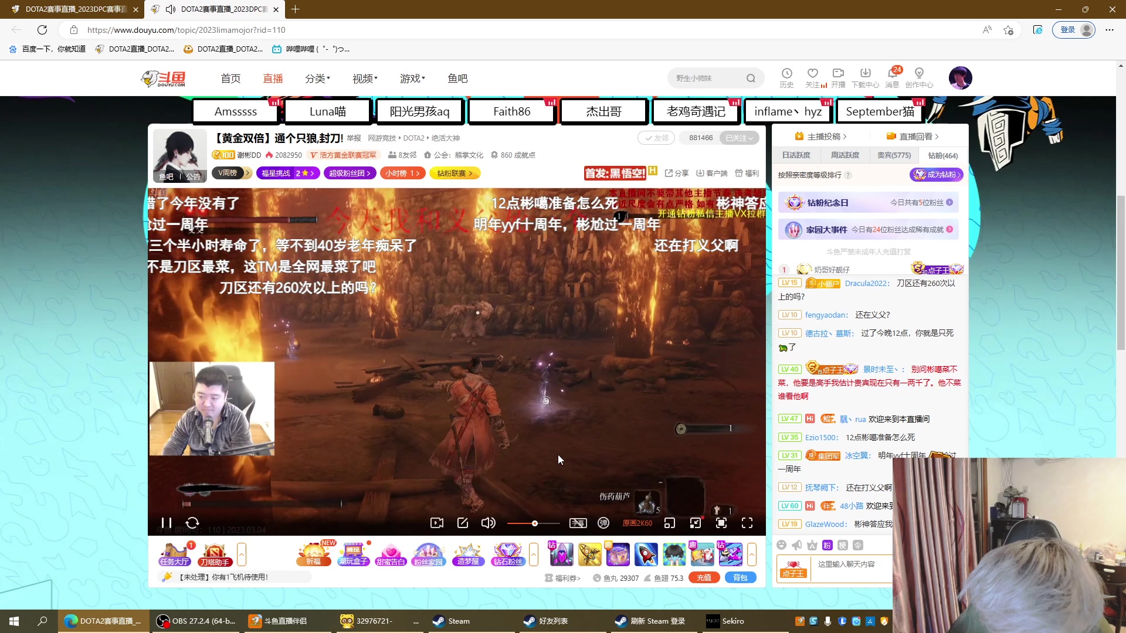The width and height of the screenshot is (1126, 633).
Task: Select the 粉 fan badge icon near chat input
Action: click(826, 545)
